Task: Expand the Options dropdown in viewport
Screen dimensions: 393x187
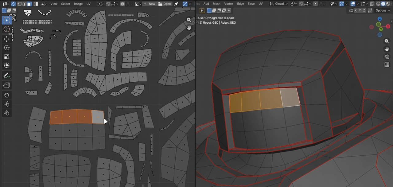Action: pyautogui.click(x=383, y=10)
